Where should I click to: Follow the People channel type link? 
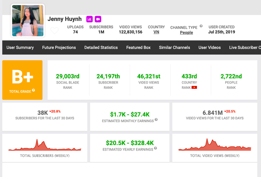[186, 32]
